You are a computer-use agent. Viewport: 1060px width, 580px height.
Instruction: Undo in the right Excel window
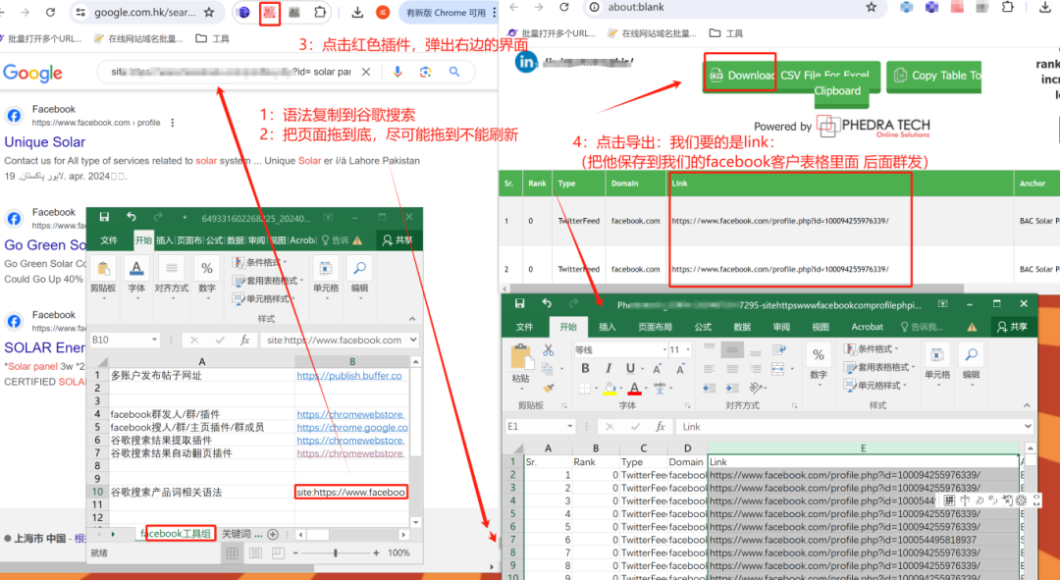tap(547, 303)
